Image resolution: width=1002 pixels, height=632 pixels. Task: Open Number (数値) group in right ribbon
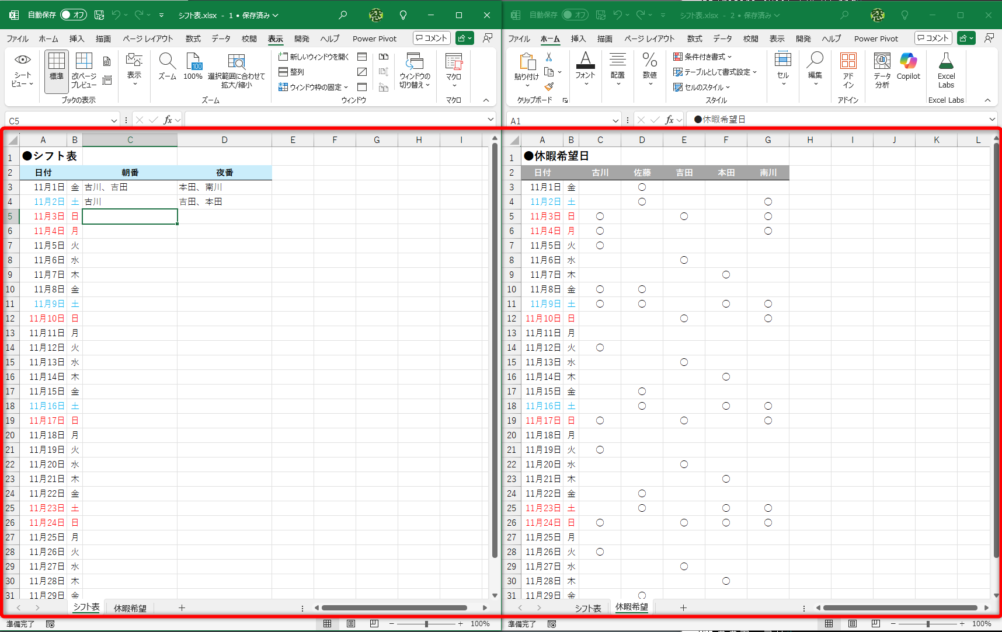coord(650,69)
